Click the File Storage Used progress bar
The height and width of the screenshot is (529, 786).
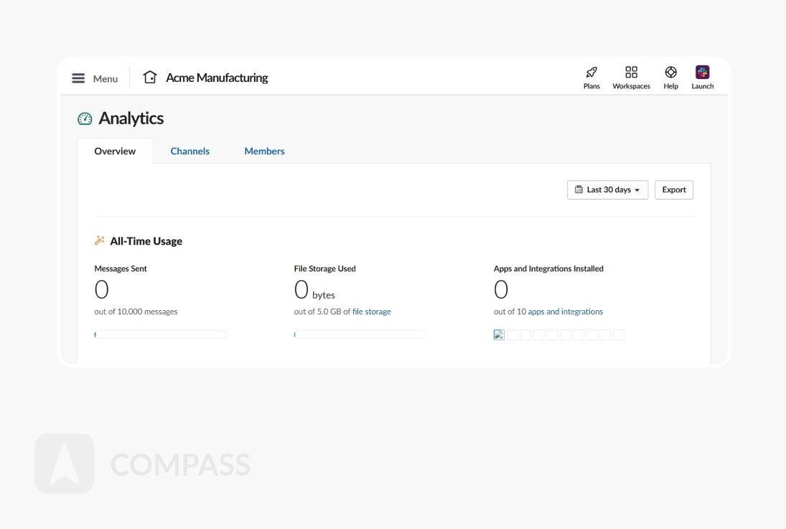(x=360, y=334)
